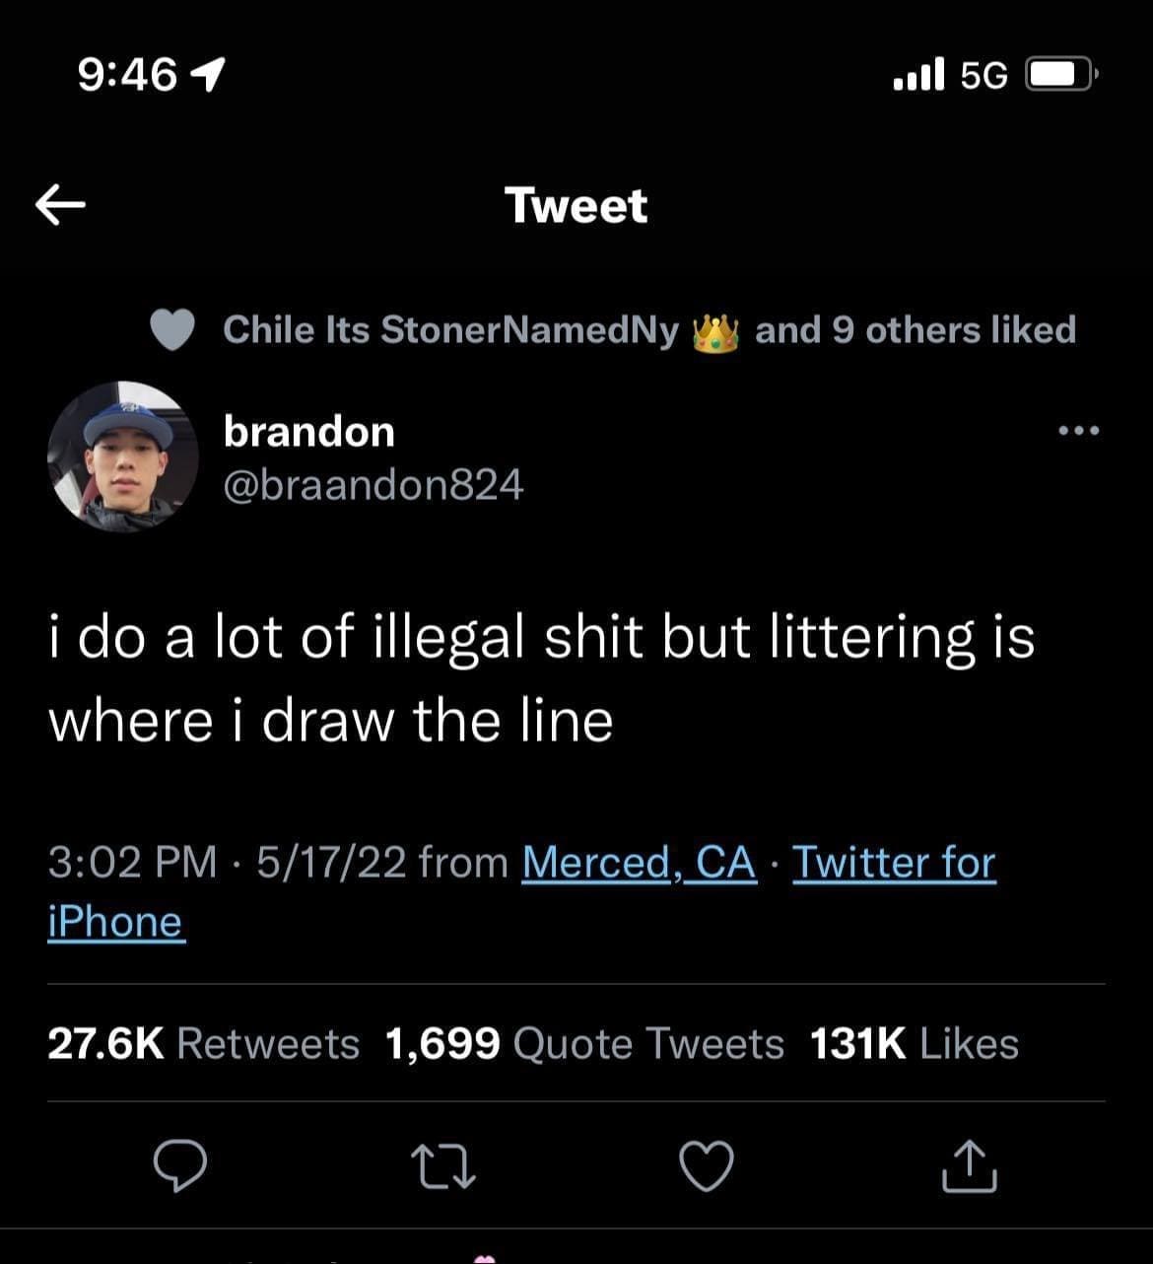Tap the share upload icon
Viewport: 1153px width, 1264px height.
pos(970,1166)
